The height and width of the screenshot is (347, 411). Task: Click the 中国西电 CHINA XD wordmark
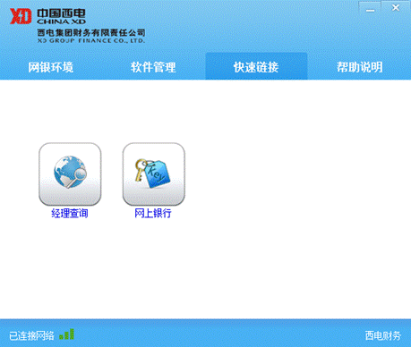click(x=61, y=16)
